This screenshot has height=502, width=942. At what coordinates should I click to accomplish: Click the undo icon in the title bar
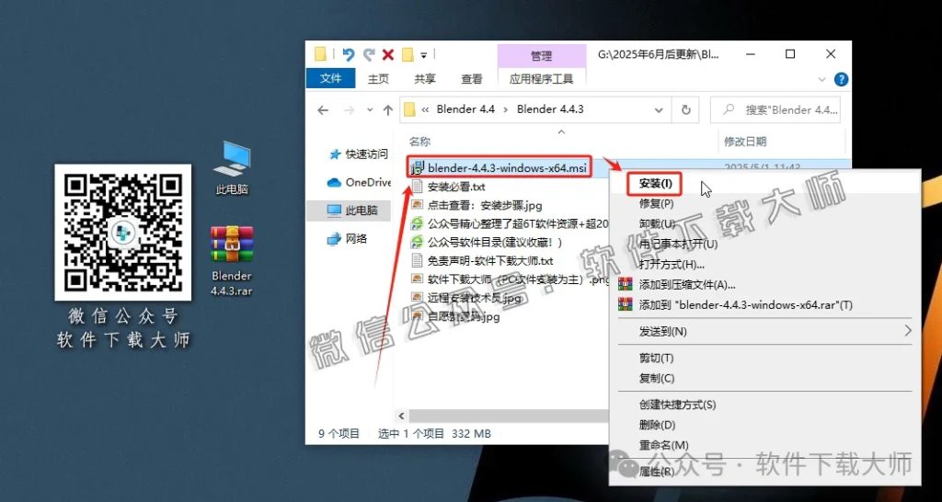point(349,54)
